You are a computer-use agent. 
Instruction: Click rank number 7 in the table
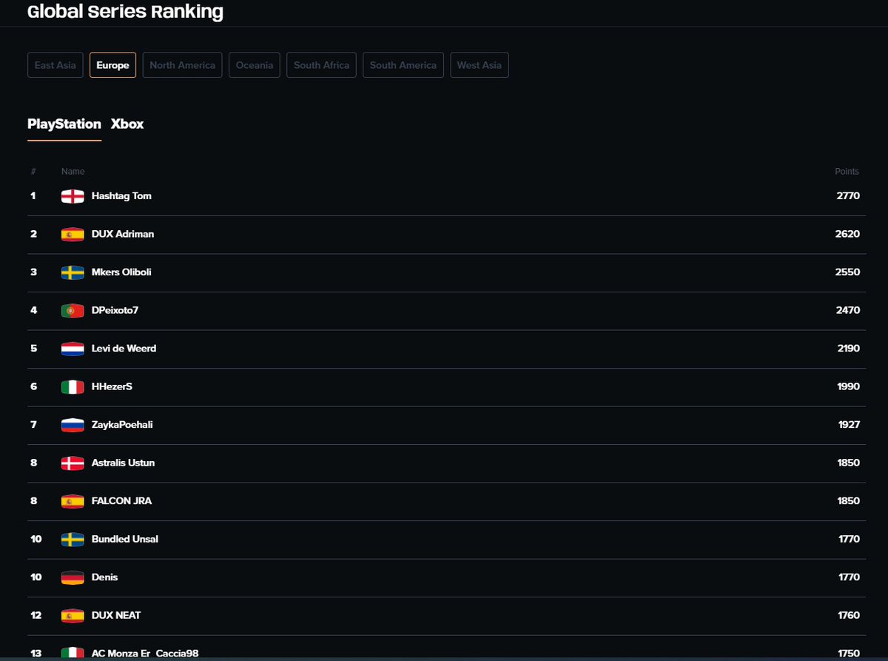(33, 425)
